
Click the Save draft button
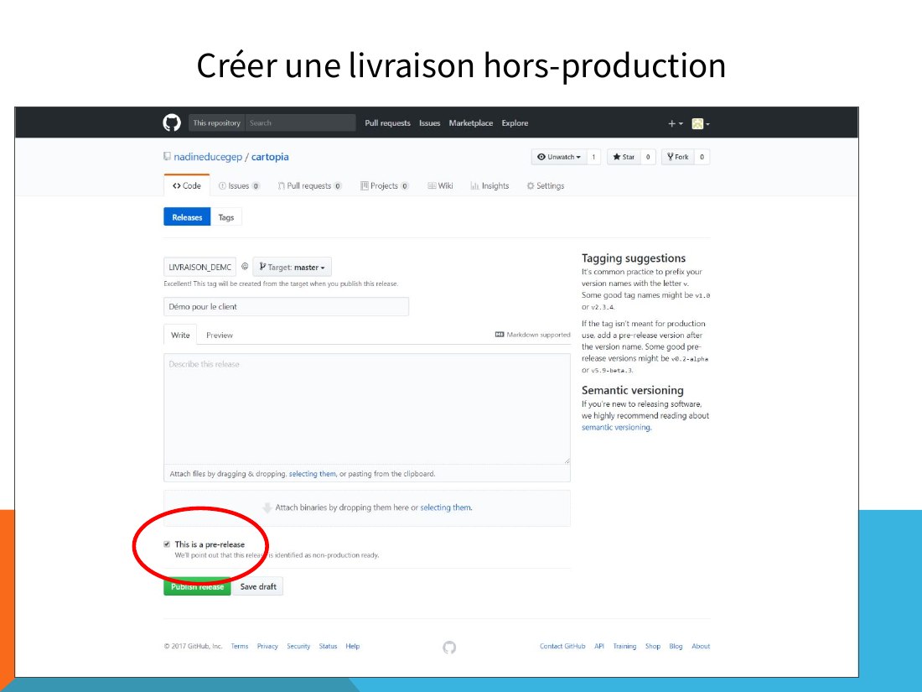click(x=258, y=586)
